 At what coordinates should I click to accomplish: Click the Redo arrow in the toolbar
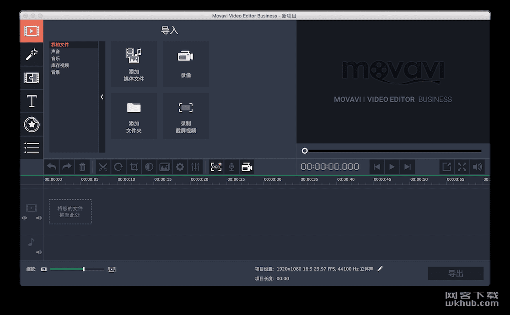coord(67,167)
